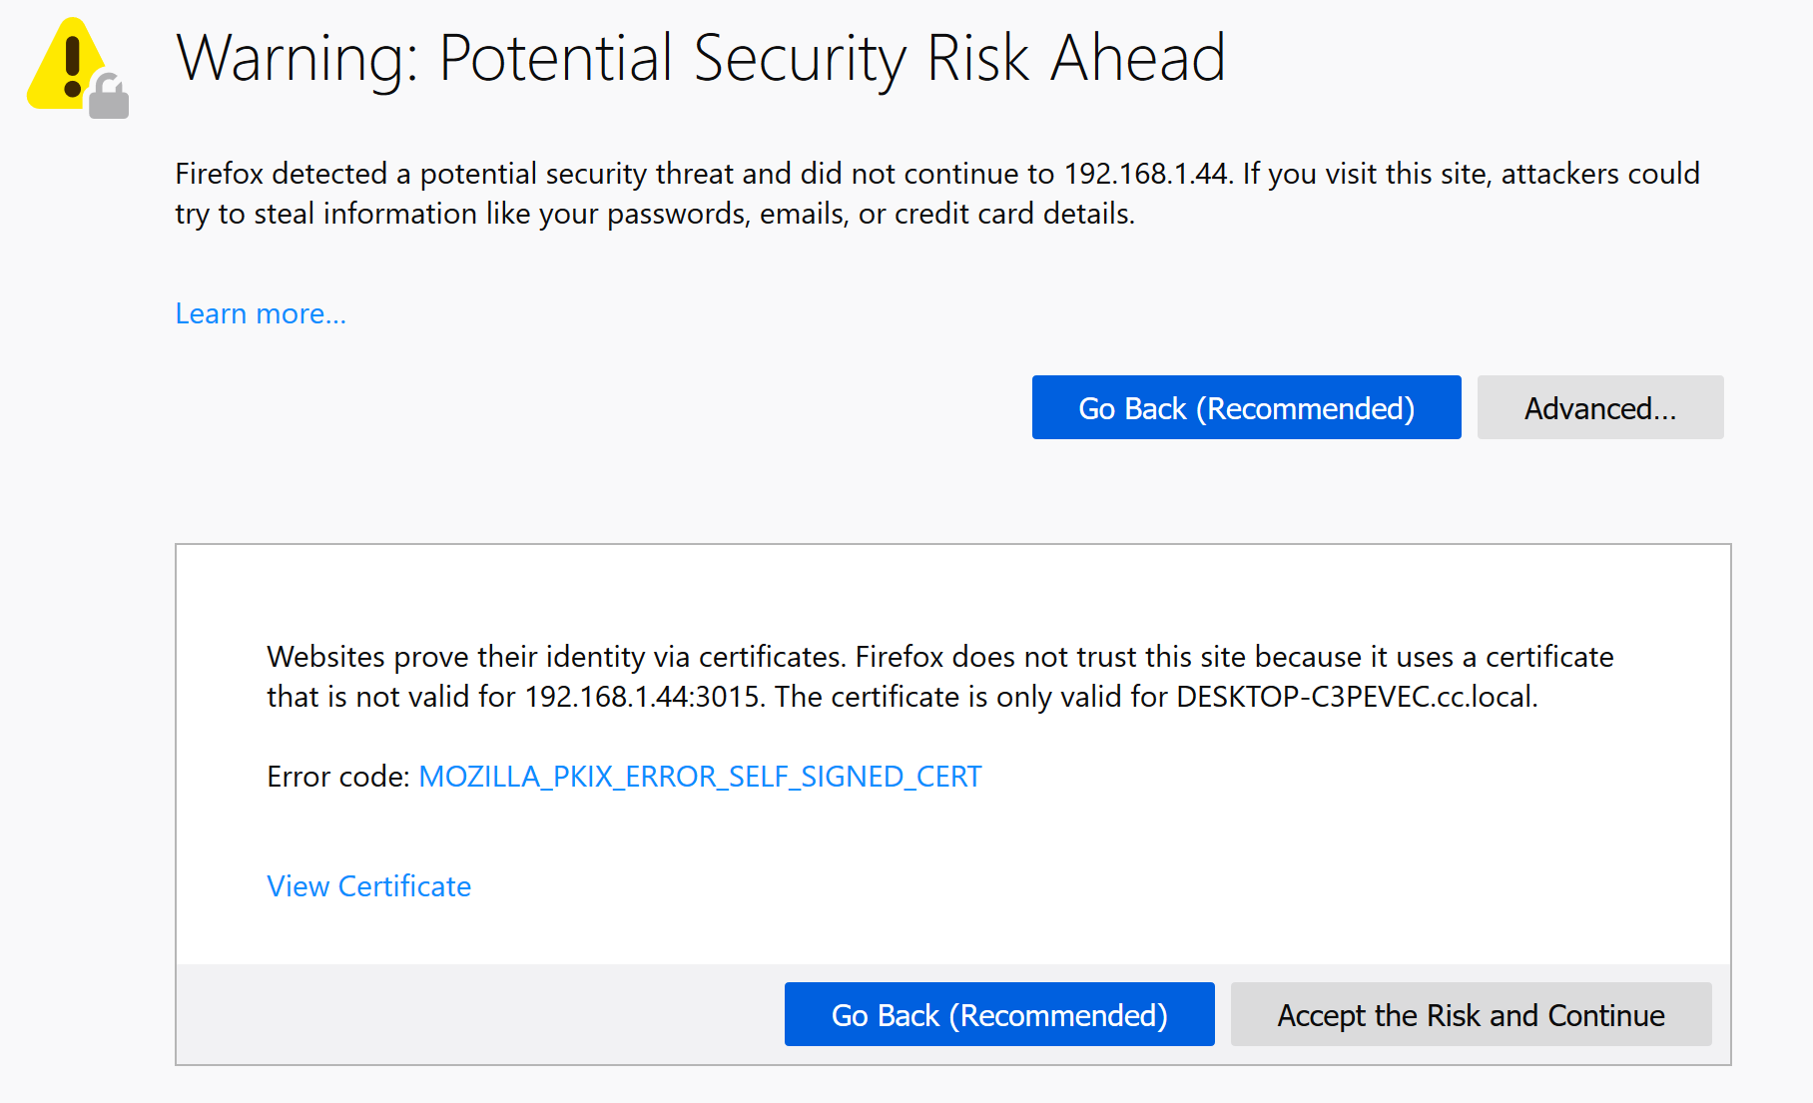Screen dimensions: 1813x1103
Task: Click the DESKTOP-C3PEVEC.cc.local hostname text
Action: pyautogui.click(x=1355, y=697)
